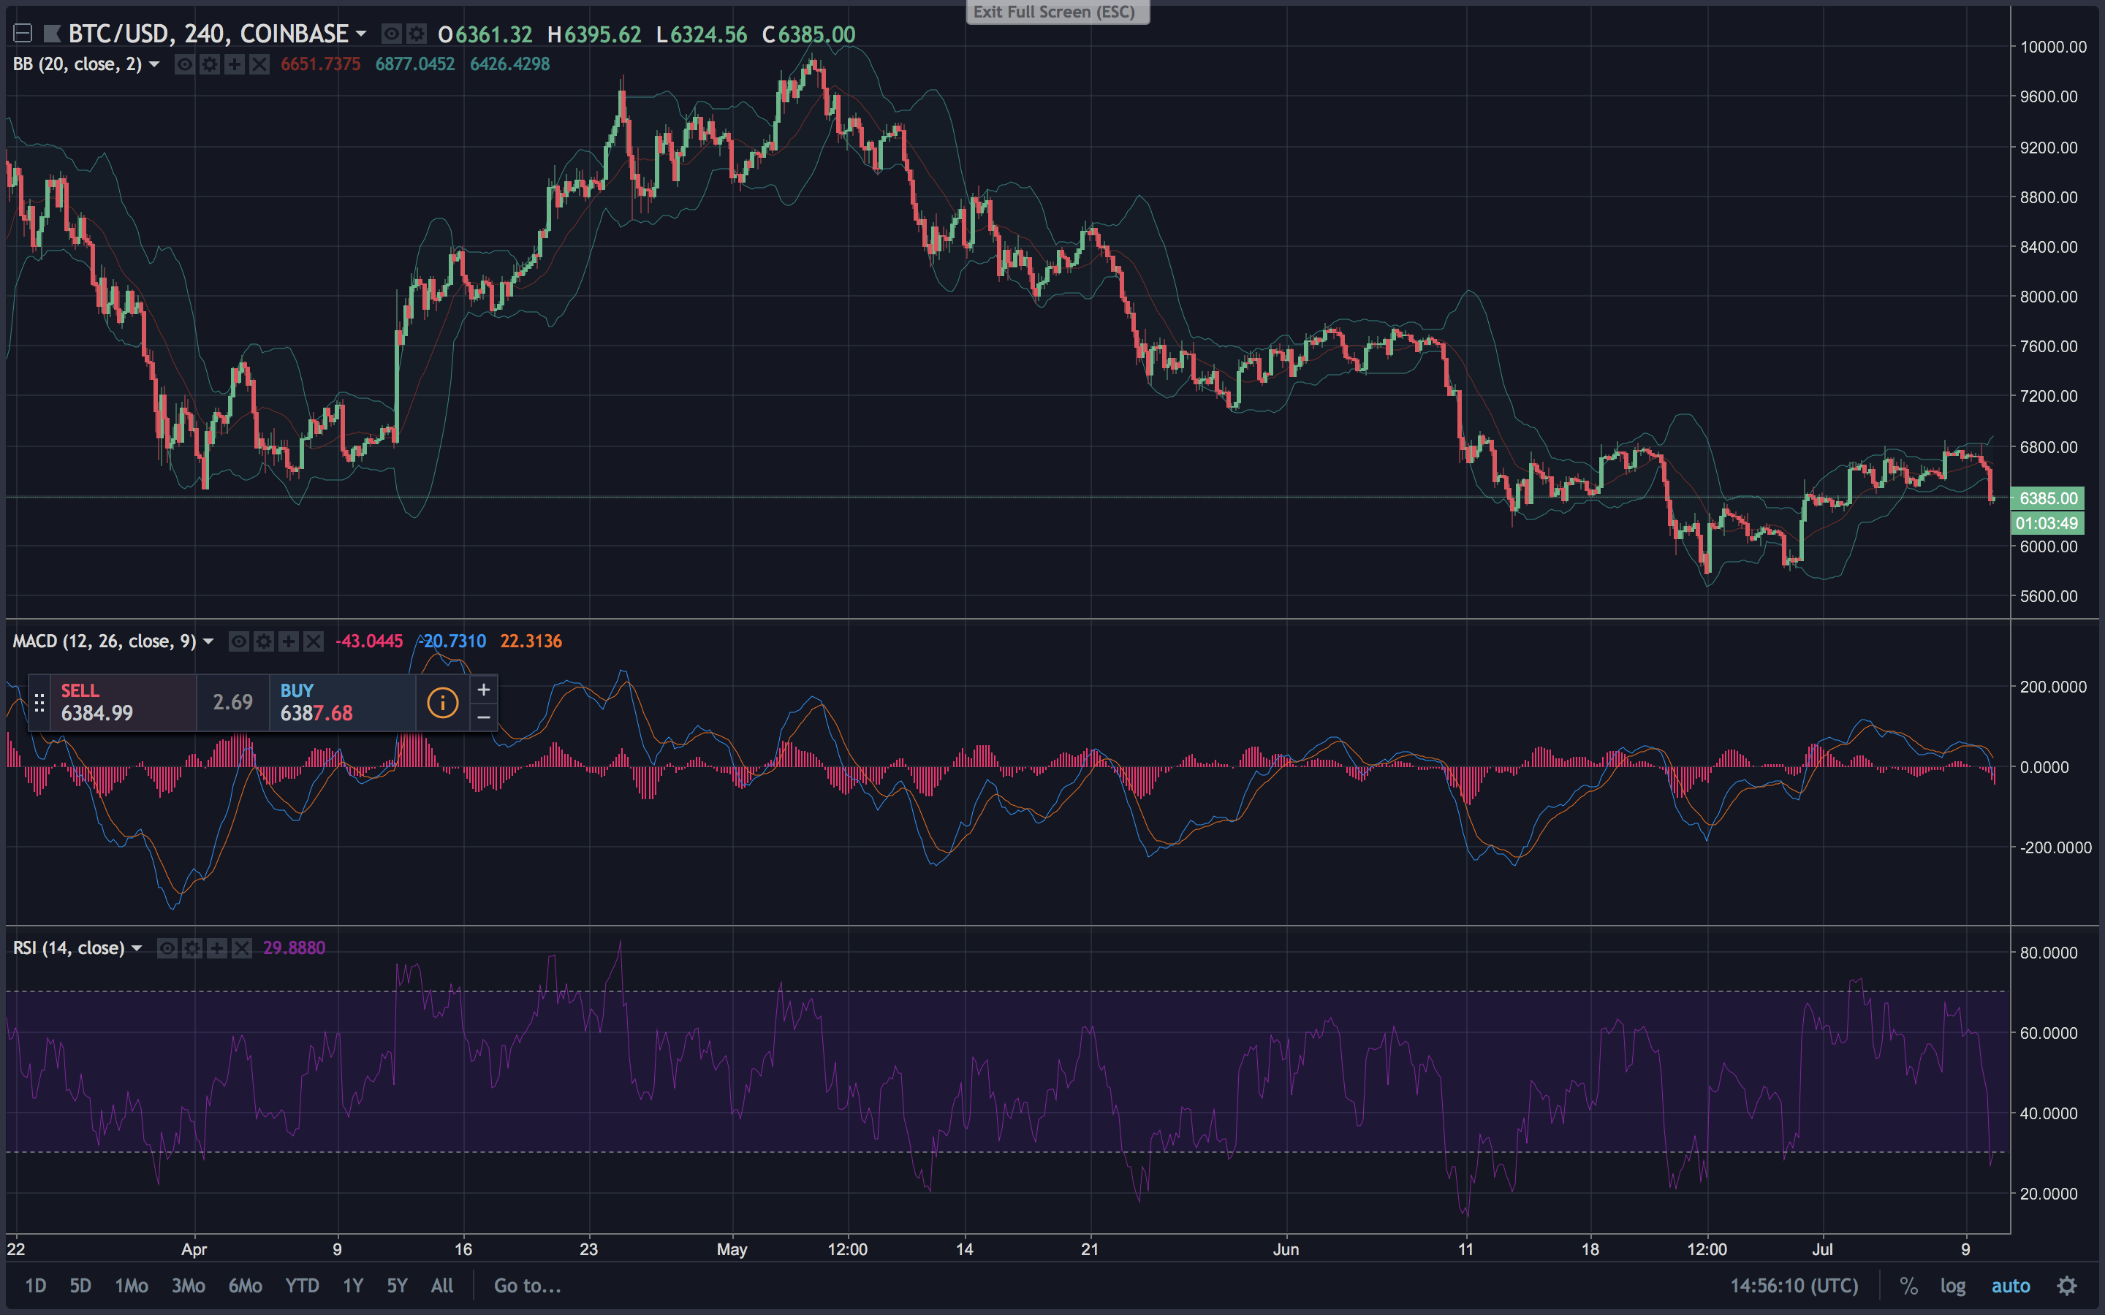Open the MACD indicator settings gear

click(x=264, y=642)
